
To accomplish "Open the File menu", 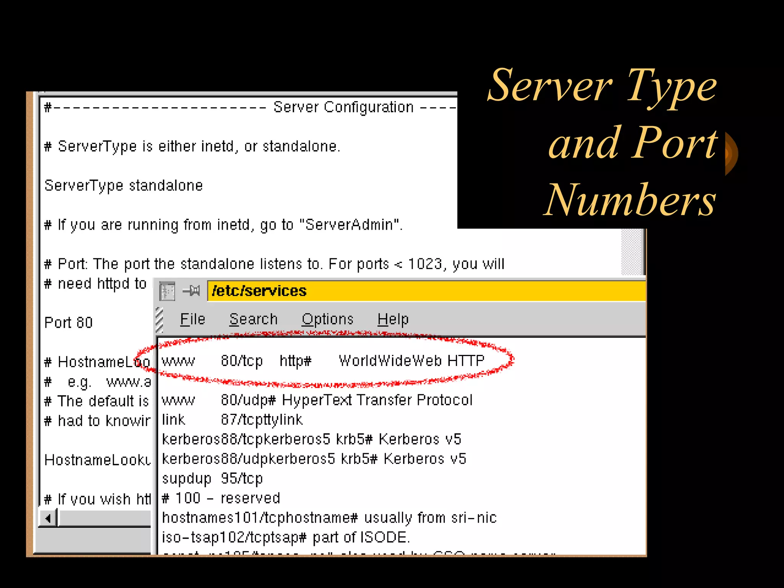I will (193, 319).
